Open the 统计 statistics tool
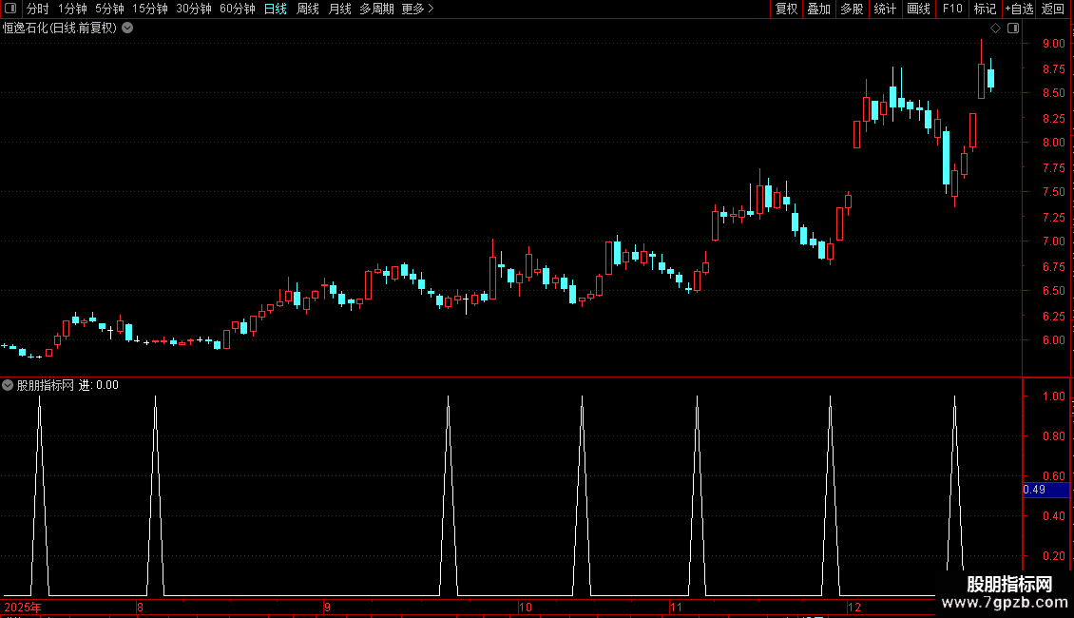Image resolution: width=1074 pixels, height=618 pixels. [x=885, y=9]
